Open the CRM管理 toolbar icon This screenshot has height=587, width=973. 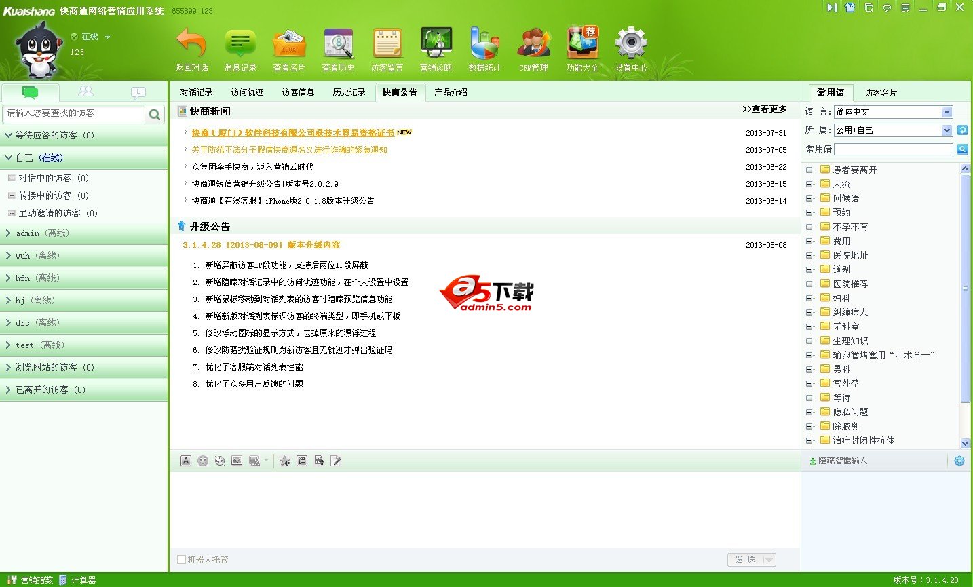(533, 48)
